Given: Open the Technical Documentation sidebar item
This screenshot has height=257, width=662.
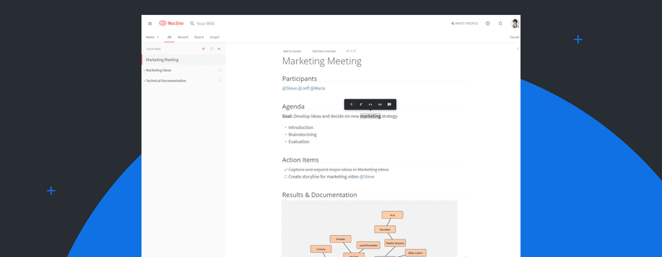Looking at the screenshot, I should tap(166, 80).
